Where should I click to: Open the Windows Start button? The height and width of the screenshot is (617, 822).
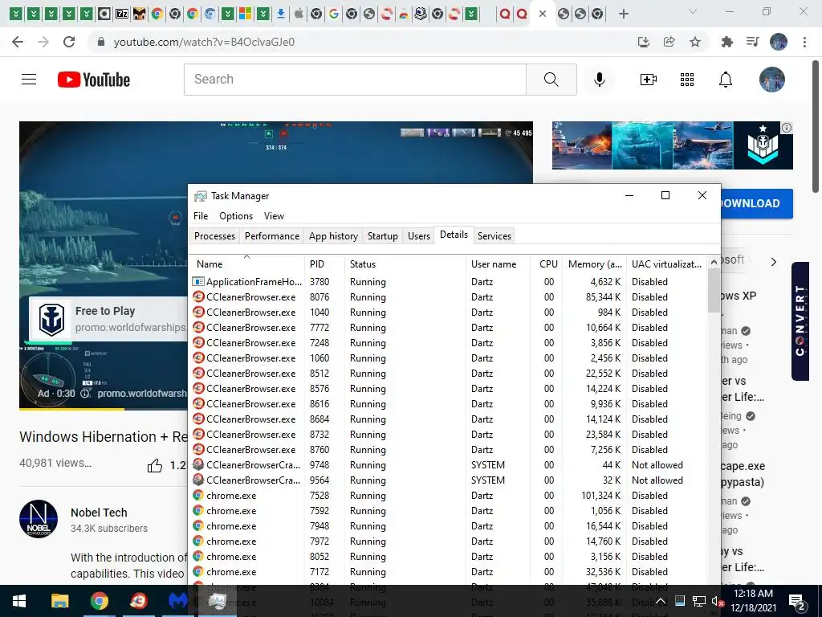[x=19, y=601]
